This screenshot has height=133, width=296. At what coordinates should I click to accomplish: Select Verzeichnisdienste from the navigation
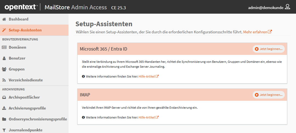click(34, 80)
